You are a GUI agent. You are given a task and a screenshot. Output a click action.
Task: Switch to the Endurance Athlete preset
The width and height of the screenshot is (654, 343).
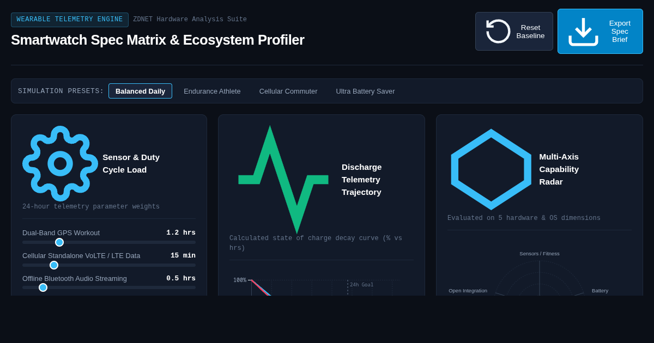[212, 91]
